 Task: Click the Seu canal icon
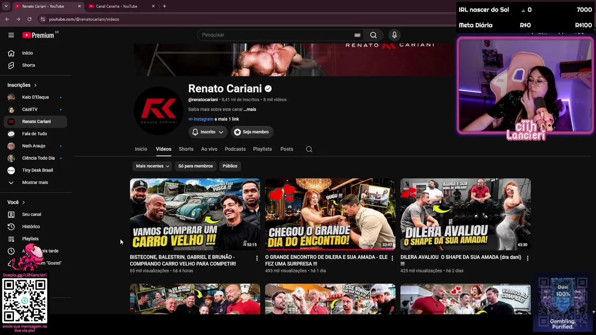click(x=11, y=214)
